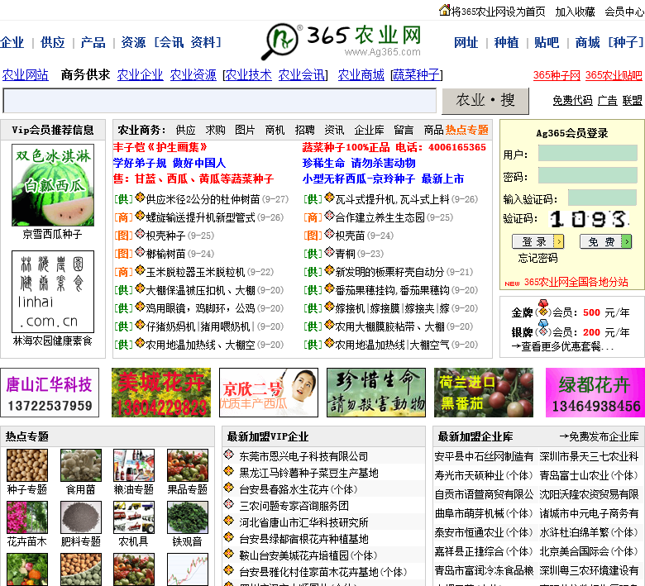Open the 种子专题 thumbnail
Image resolution: width=645 pixels, height=586 pixels.
pos(27,465)
